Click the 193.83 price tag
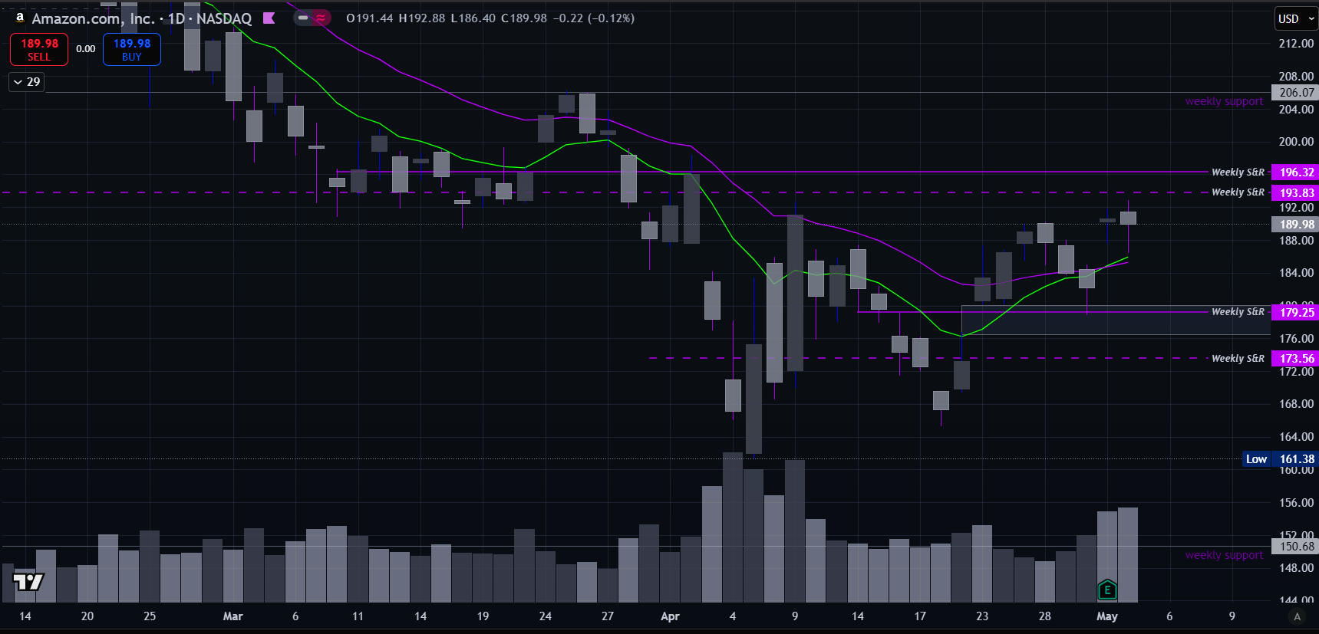1319x634 pixels. point(1295,193)
